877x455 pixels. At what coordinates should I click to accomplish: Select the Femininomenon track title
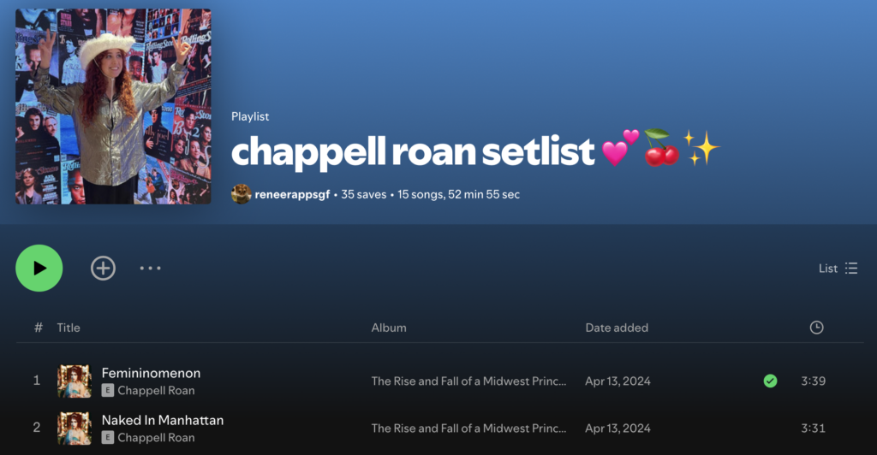tap(151, 373)
